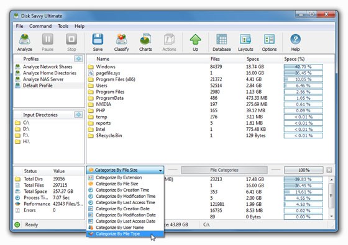
Task: Sort by the Space column header
Action: pyautogui.click(x=252, y=59)
